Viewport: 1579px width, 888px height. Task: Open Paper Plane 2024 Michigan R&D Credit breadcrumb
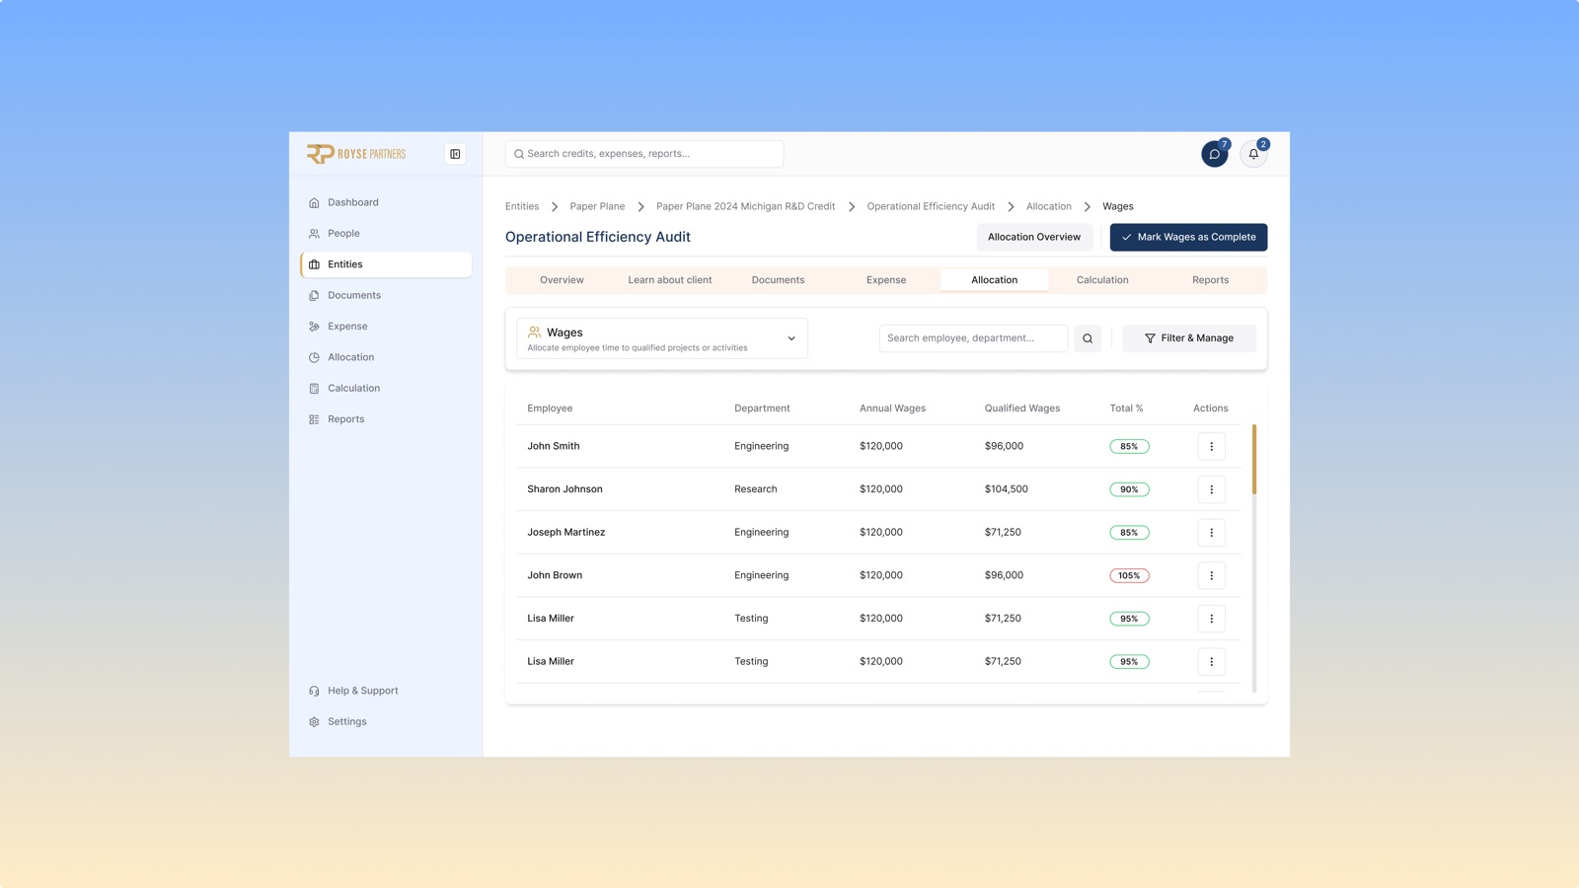pyautogui.click(x=745, y=206)
